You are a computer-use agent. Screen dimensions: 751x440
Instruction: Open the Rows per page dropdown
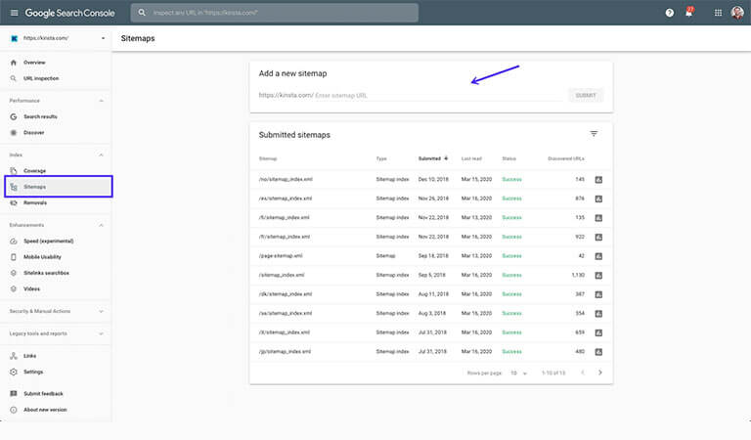518,373
